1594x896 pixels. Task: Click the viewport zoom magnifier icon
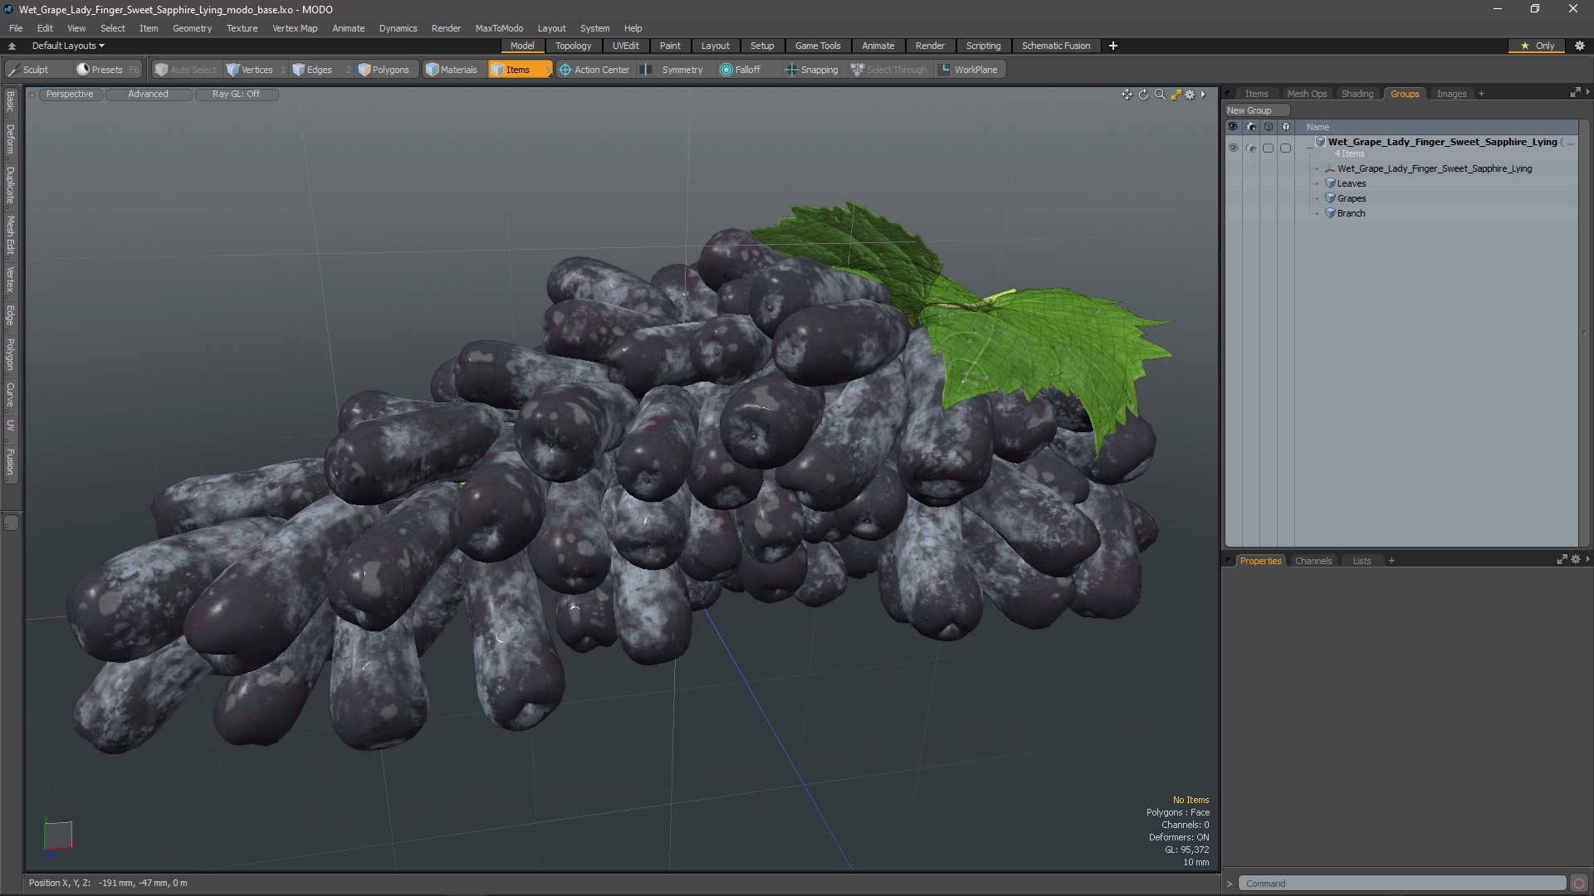point(1160,95)
